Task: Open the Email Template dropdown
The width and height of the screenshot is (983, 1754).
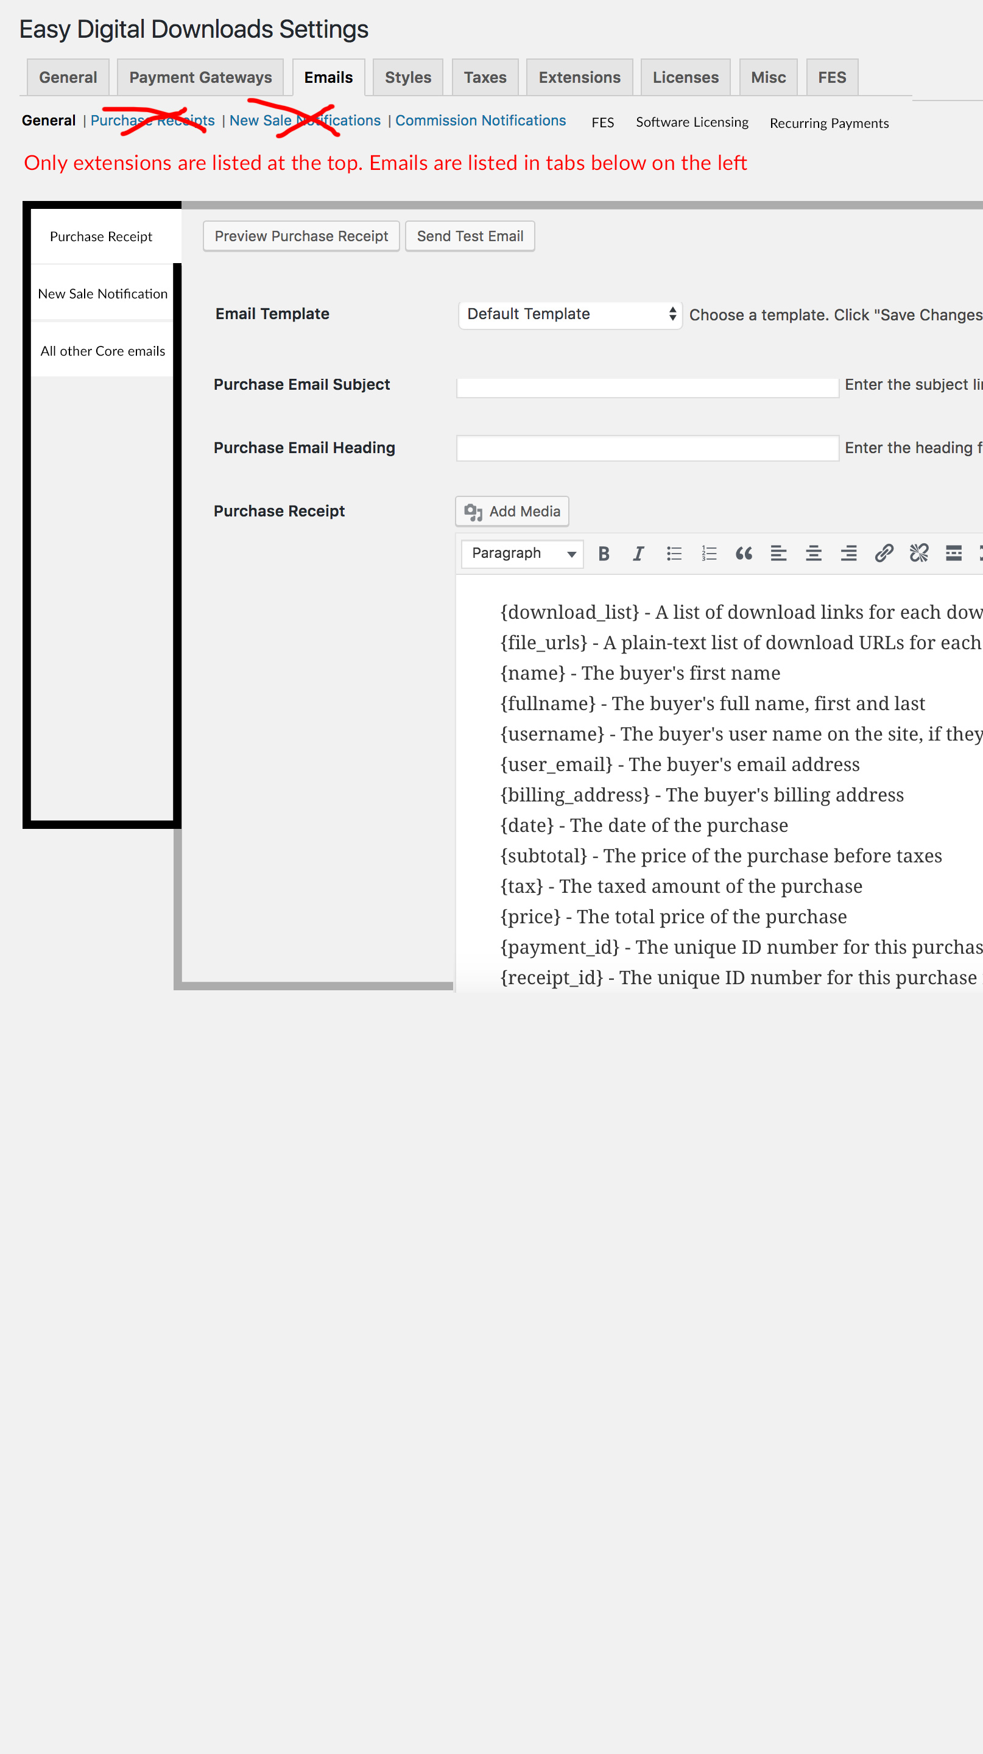Action: [x=570, y=314]
